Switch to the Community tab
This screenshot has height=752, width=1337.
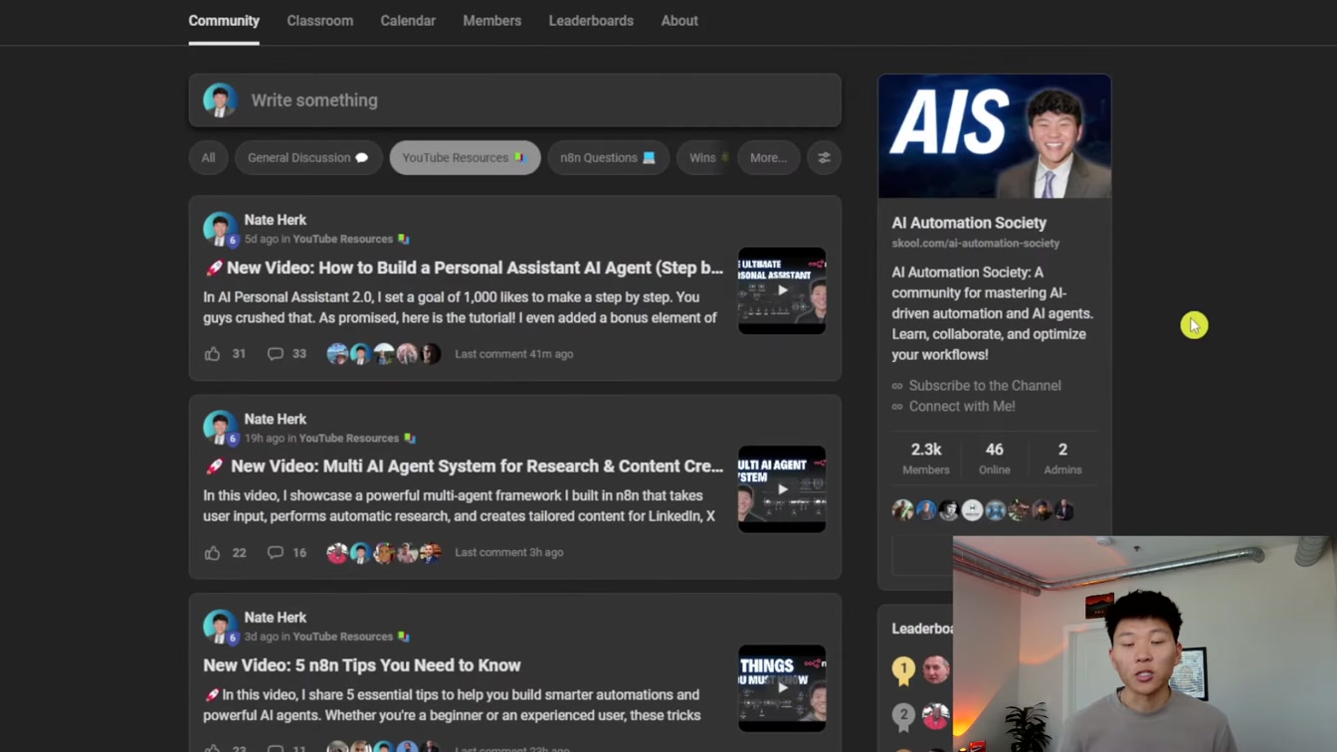[x=224, y=21]
